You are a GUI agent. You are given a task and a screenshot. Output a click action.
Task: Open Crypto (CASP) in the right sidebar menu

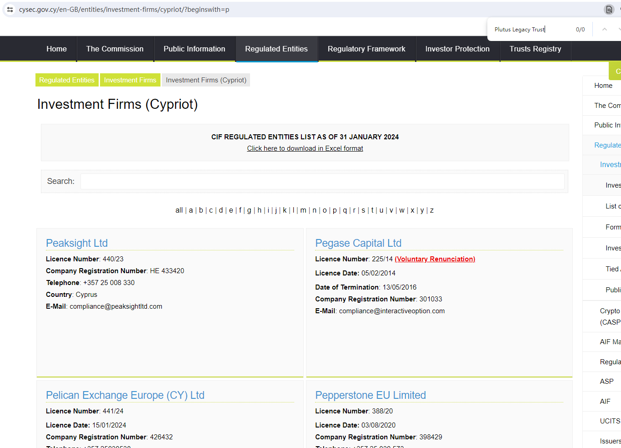pos(610,316)
